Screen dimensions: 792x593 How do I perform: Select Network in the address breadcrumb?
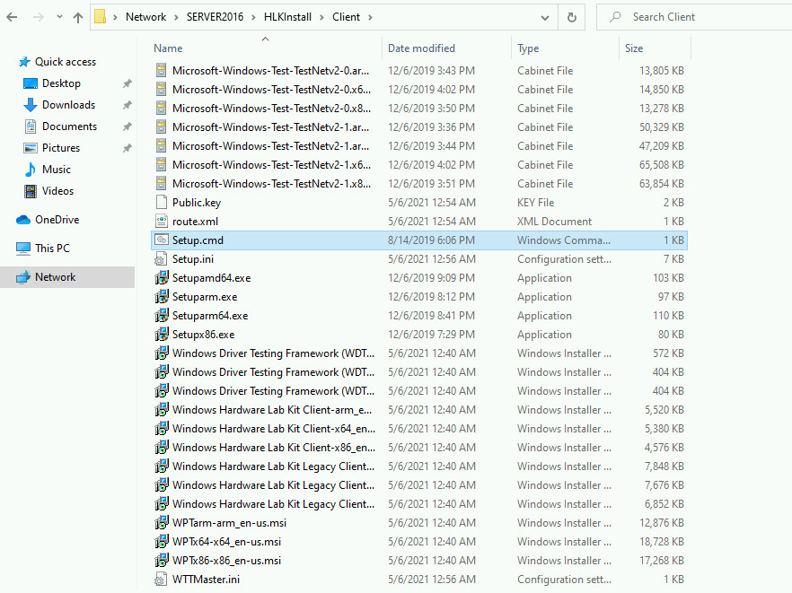click(145, 17)
